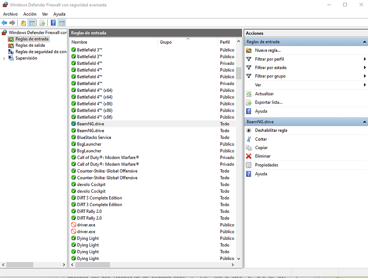
Task: Open the Archivo menu
Action: [x=10, y=14]
